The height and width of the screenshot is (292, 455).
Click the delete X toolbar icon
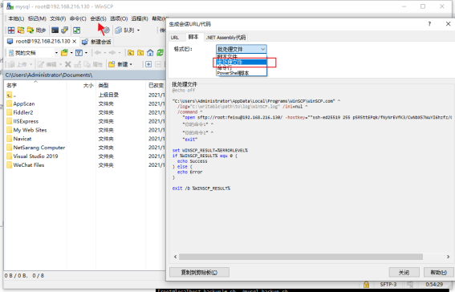[68, 64]
